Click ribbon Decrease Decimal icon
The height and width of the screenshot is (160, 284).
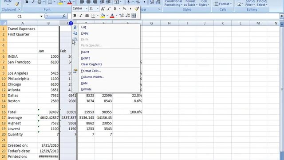(158, 2)
